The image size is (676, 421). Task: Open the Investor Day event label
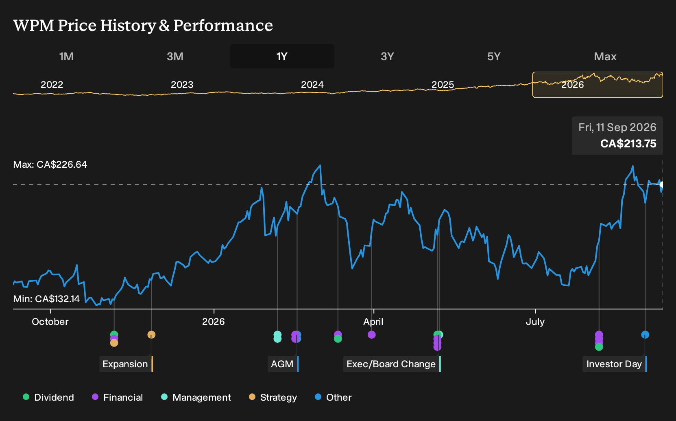click(615, 364)
